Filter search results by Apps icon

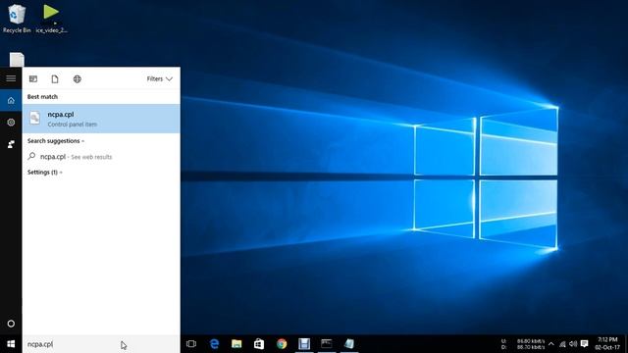tap(33, 78)
